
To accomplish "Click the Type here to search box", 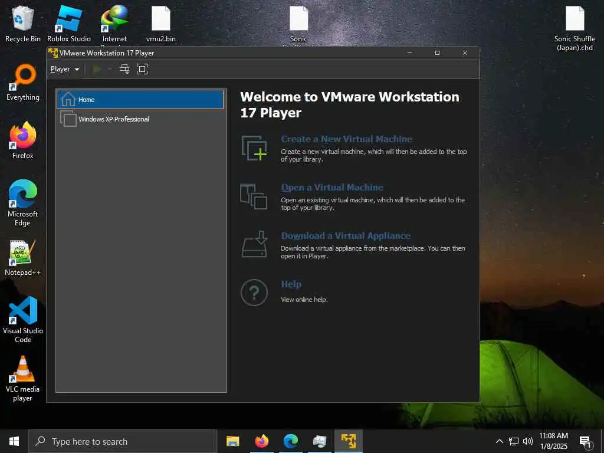I will 123,441.
